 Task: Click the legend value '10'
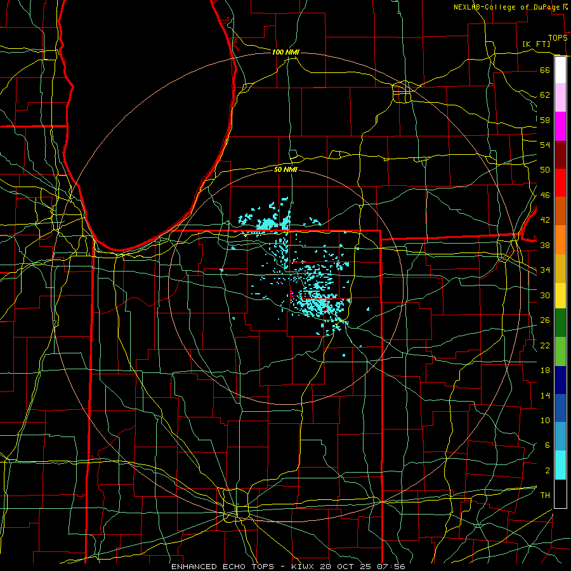(x=545, y=420)
